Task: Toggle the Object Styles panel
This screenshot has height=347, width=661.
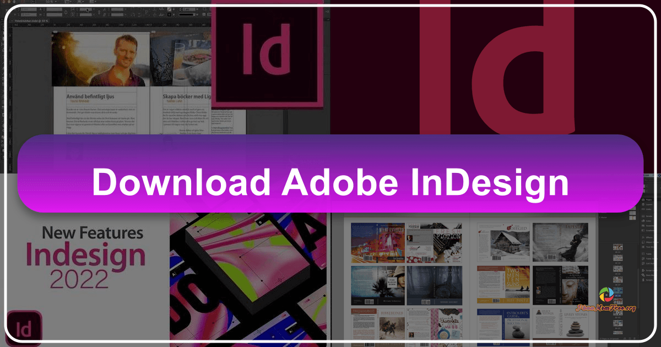Action: (x=643, y=242)
